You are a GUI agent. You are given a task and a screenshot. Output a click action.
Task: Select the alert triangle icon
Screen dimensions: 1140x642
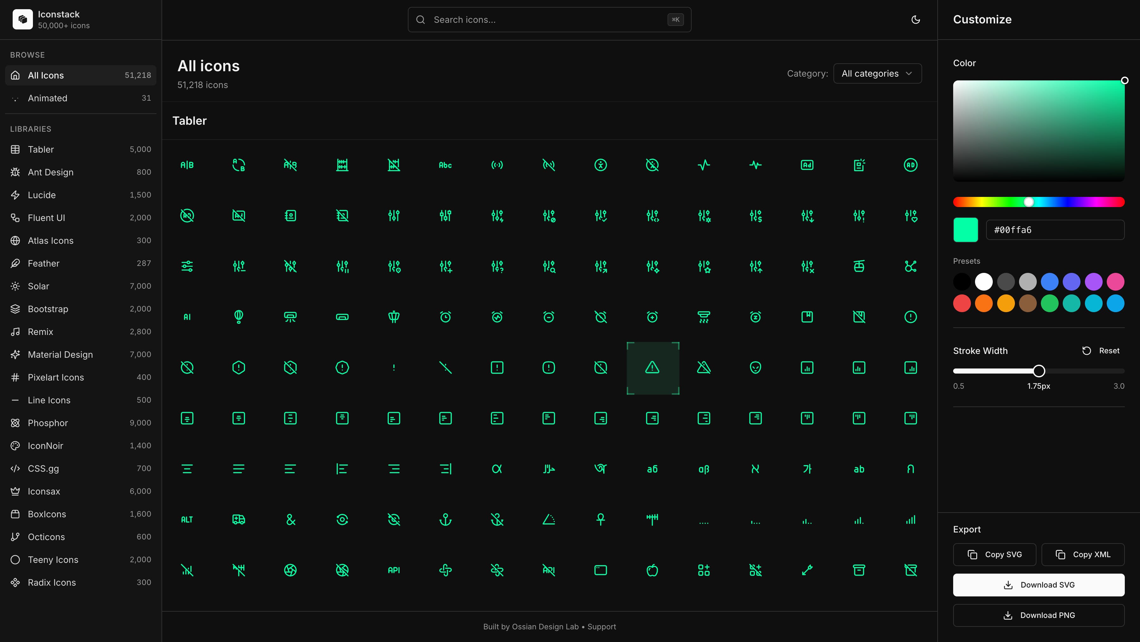[x=652, y=367]
